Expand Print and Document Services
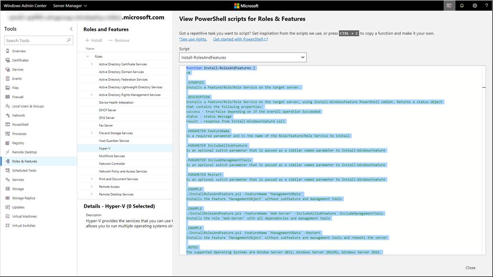The image size is (493, 277). (92, 179)
